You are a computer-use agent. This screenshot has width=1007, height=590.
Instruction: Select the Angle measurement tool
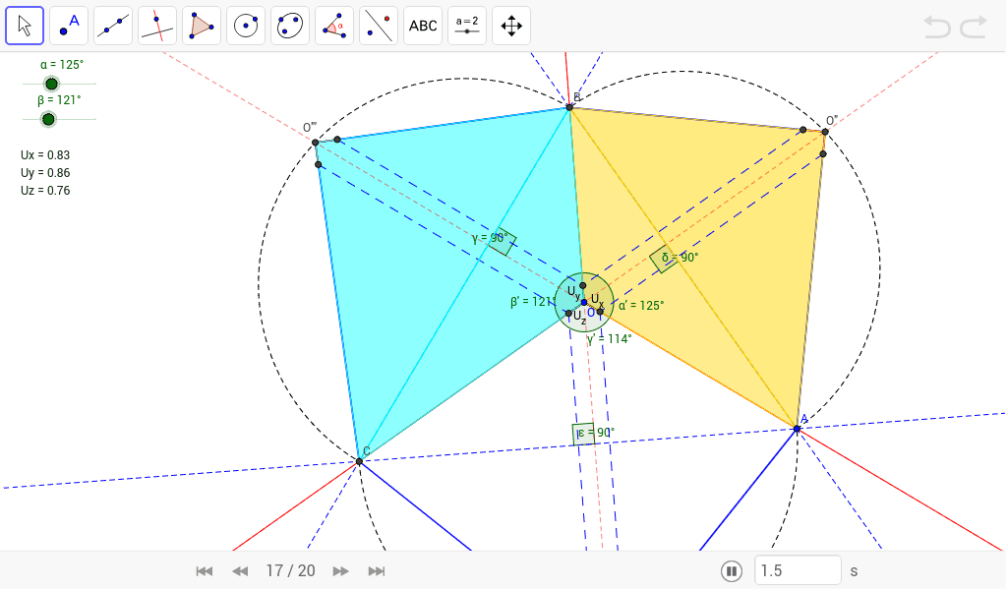pyautogui.click(x=334, y=26)
